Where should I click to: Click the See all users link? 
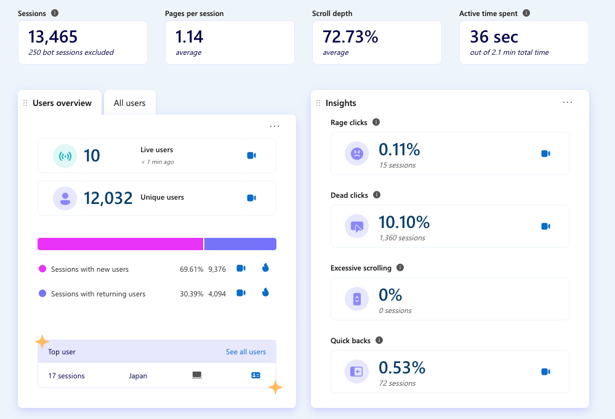pos(246,352)
